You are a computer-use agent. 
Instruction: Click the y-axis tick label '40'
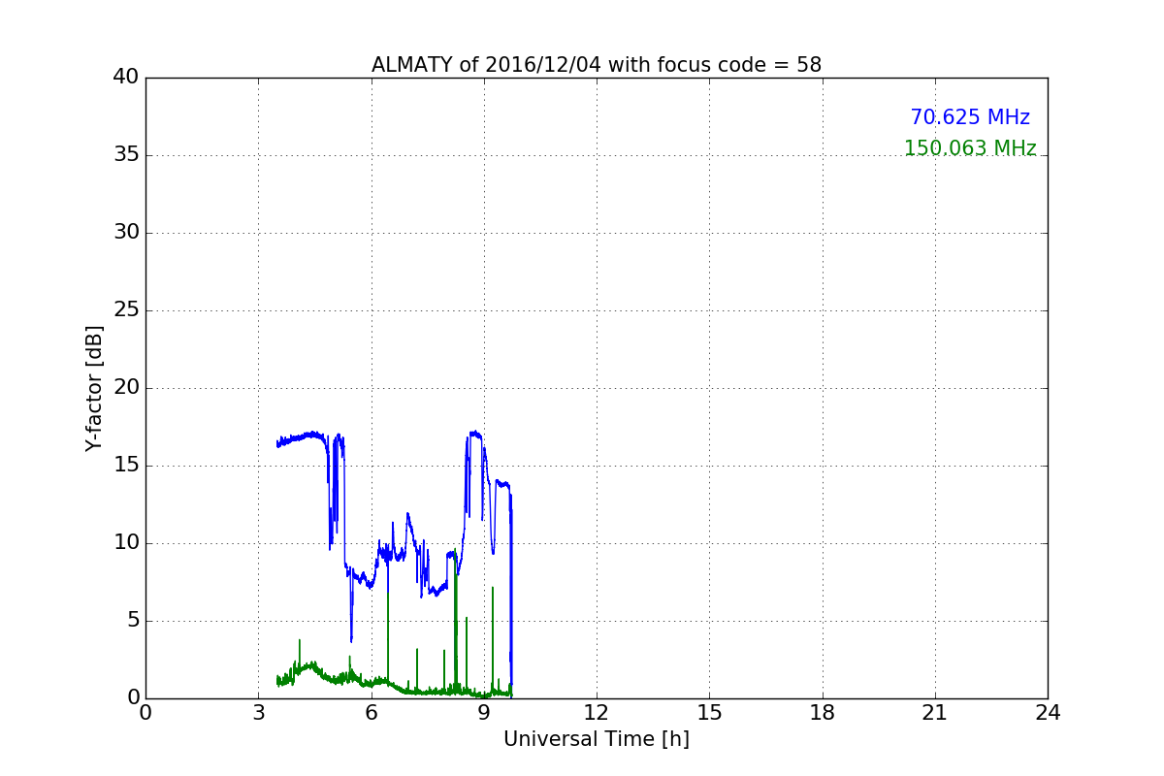click(126, 78)
